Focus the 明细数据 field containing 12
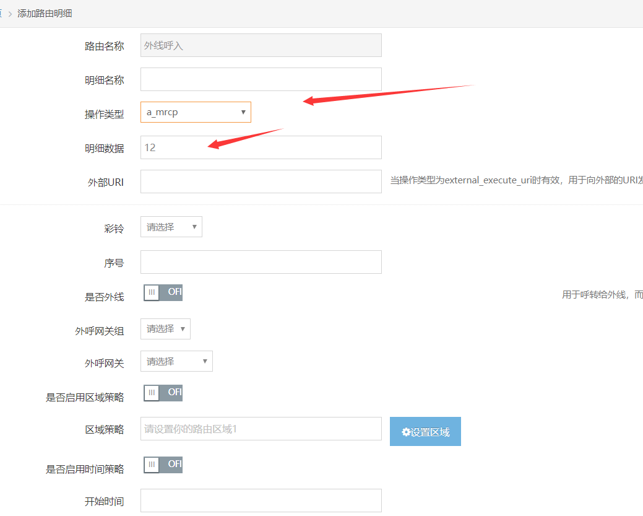The width and height of the screenshot is (643, 516). click(261, 147)
